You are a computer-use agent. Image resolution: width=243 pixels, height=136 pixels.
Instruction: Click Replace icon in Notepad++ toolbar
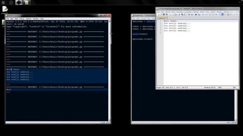pos(199,14)
